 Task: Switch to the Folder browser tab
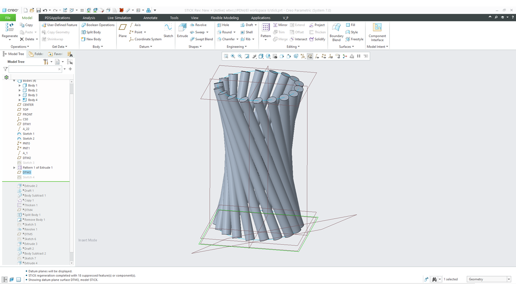click(36, 54)
